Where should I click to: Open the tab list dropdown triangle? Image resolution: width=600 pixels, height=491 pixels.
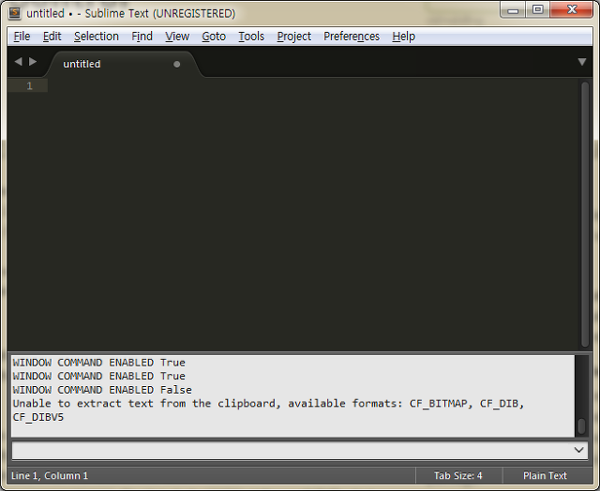point(582,62)
